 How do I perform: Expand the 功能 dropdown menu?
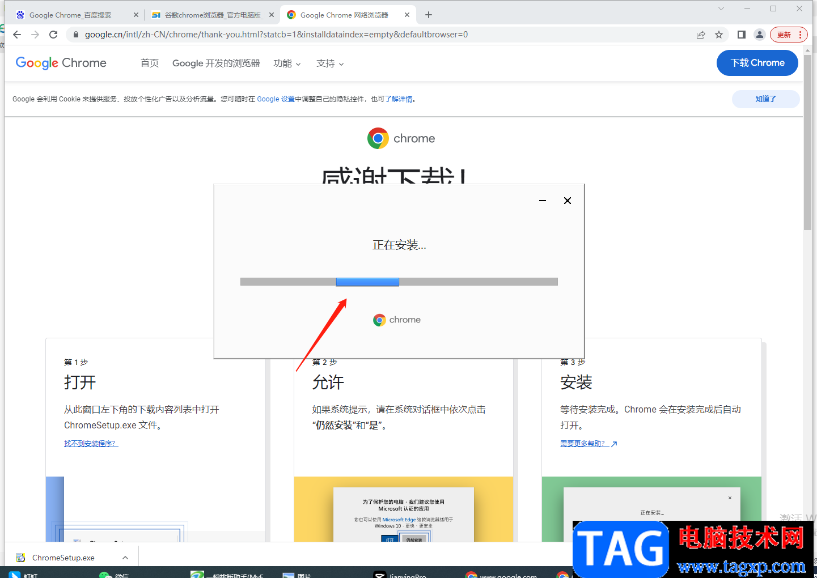point(287,63)
